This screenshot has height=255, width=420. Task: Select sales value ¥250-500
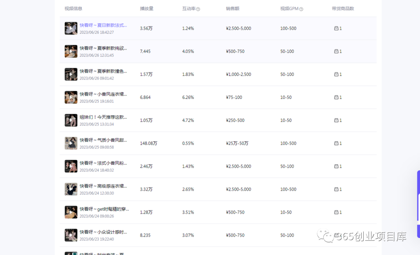(235, 120)
